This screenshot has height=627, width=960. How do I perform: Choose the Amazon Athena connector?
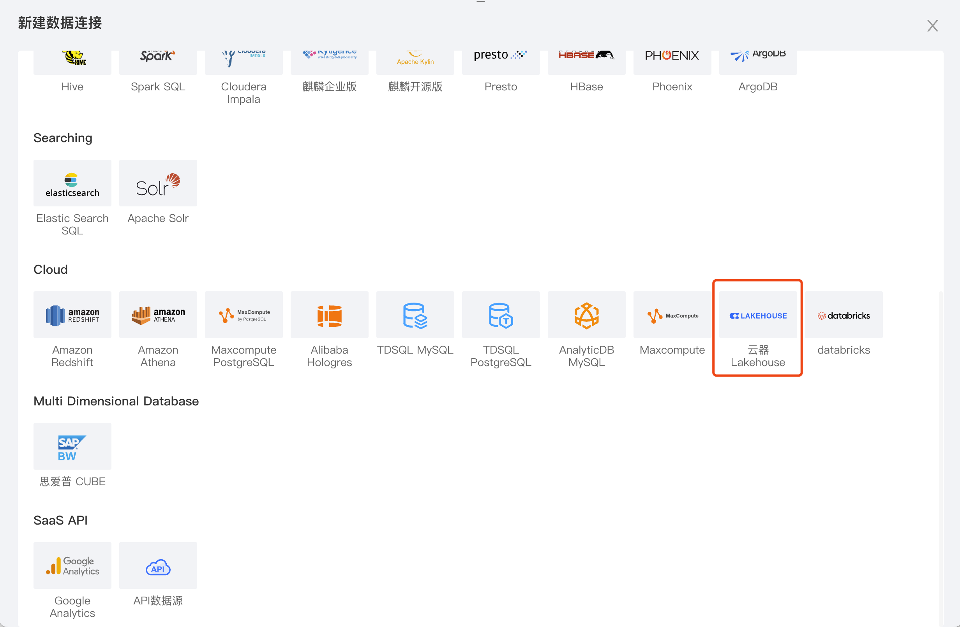click(158, 315)
